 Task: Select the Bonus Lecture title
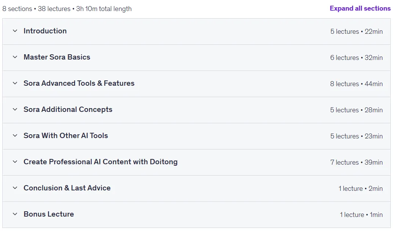(x=49, y=214)
